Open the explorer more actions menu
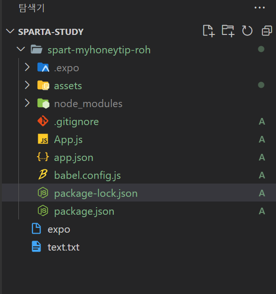 [259, 8]
